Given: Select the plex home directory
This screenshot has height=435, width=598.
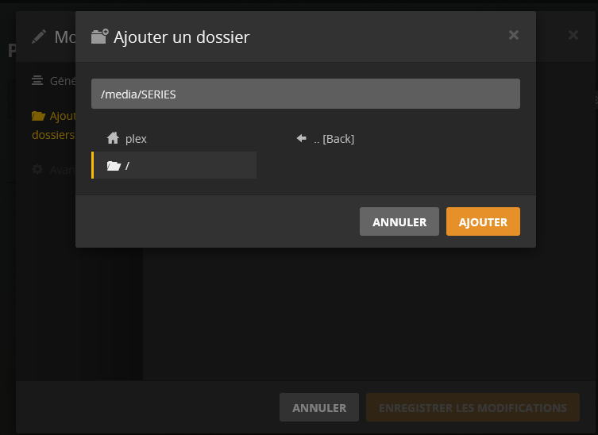Looking at the screenshot, I should (175, 138).
